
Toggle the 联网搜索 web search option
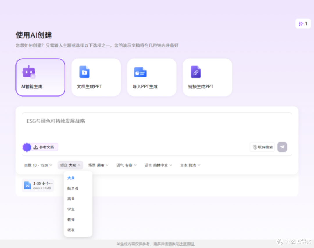262,147
